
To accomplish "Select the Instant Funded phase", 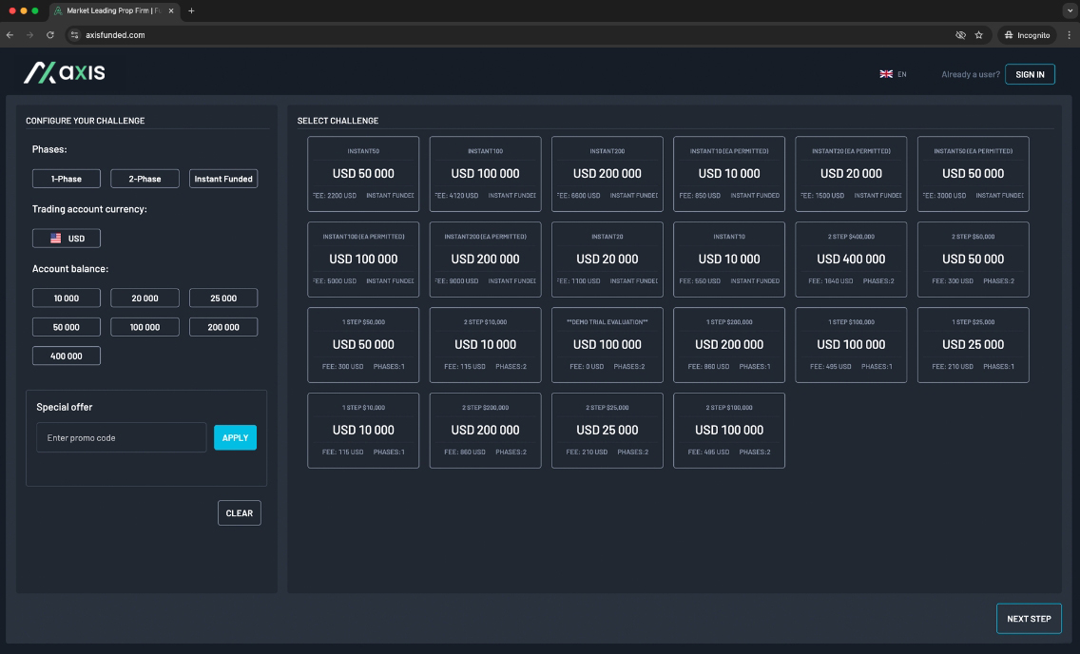I will click(x=222, y=178).
